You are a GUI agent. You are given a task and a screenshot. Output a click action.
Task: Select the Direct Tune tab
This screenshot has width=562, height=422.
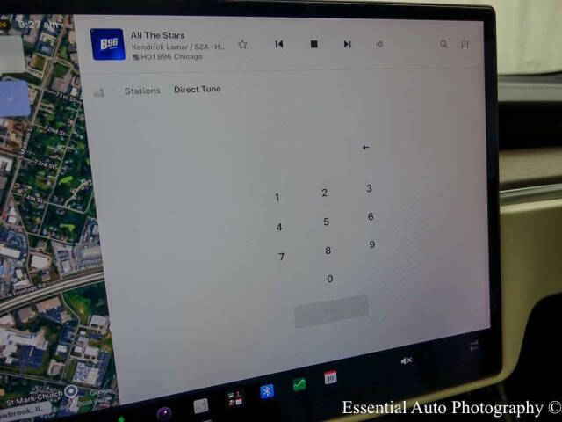coord(197,90)
